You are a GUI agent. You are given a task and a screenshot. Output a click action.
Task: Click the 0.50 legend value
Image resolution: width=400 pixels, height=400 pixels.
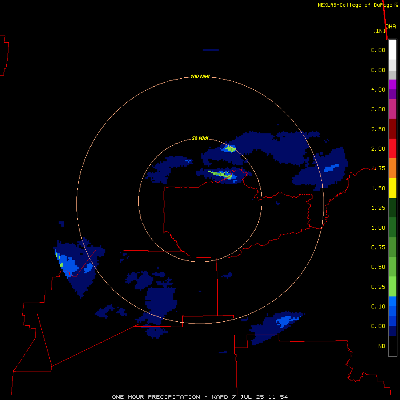[x=378, y=267]
